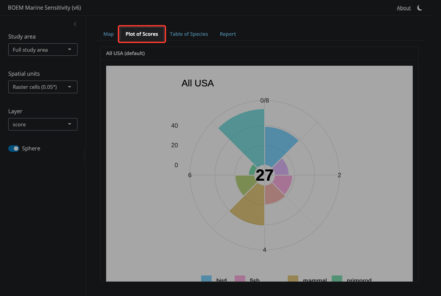Open the Study area dropdown
Screen dimensions: 441x296
pyautogui.click(x=43, y=50)
